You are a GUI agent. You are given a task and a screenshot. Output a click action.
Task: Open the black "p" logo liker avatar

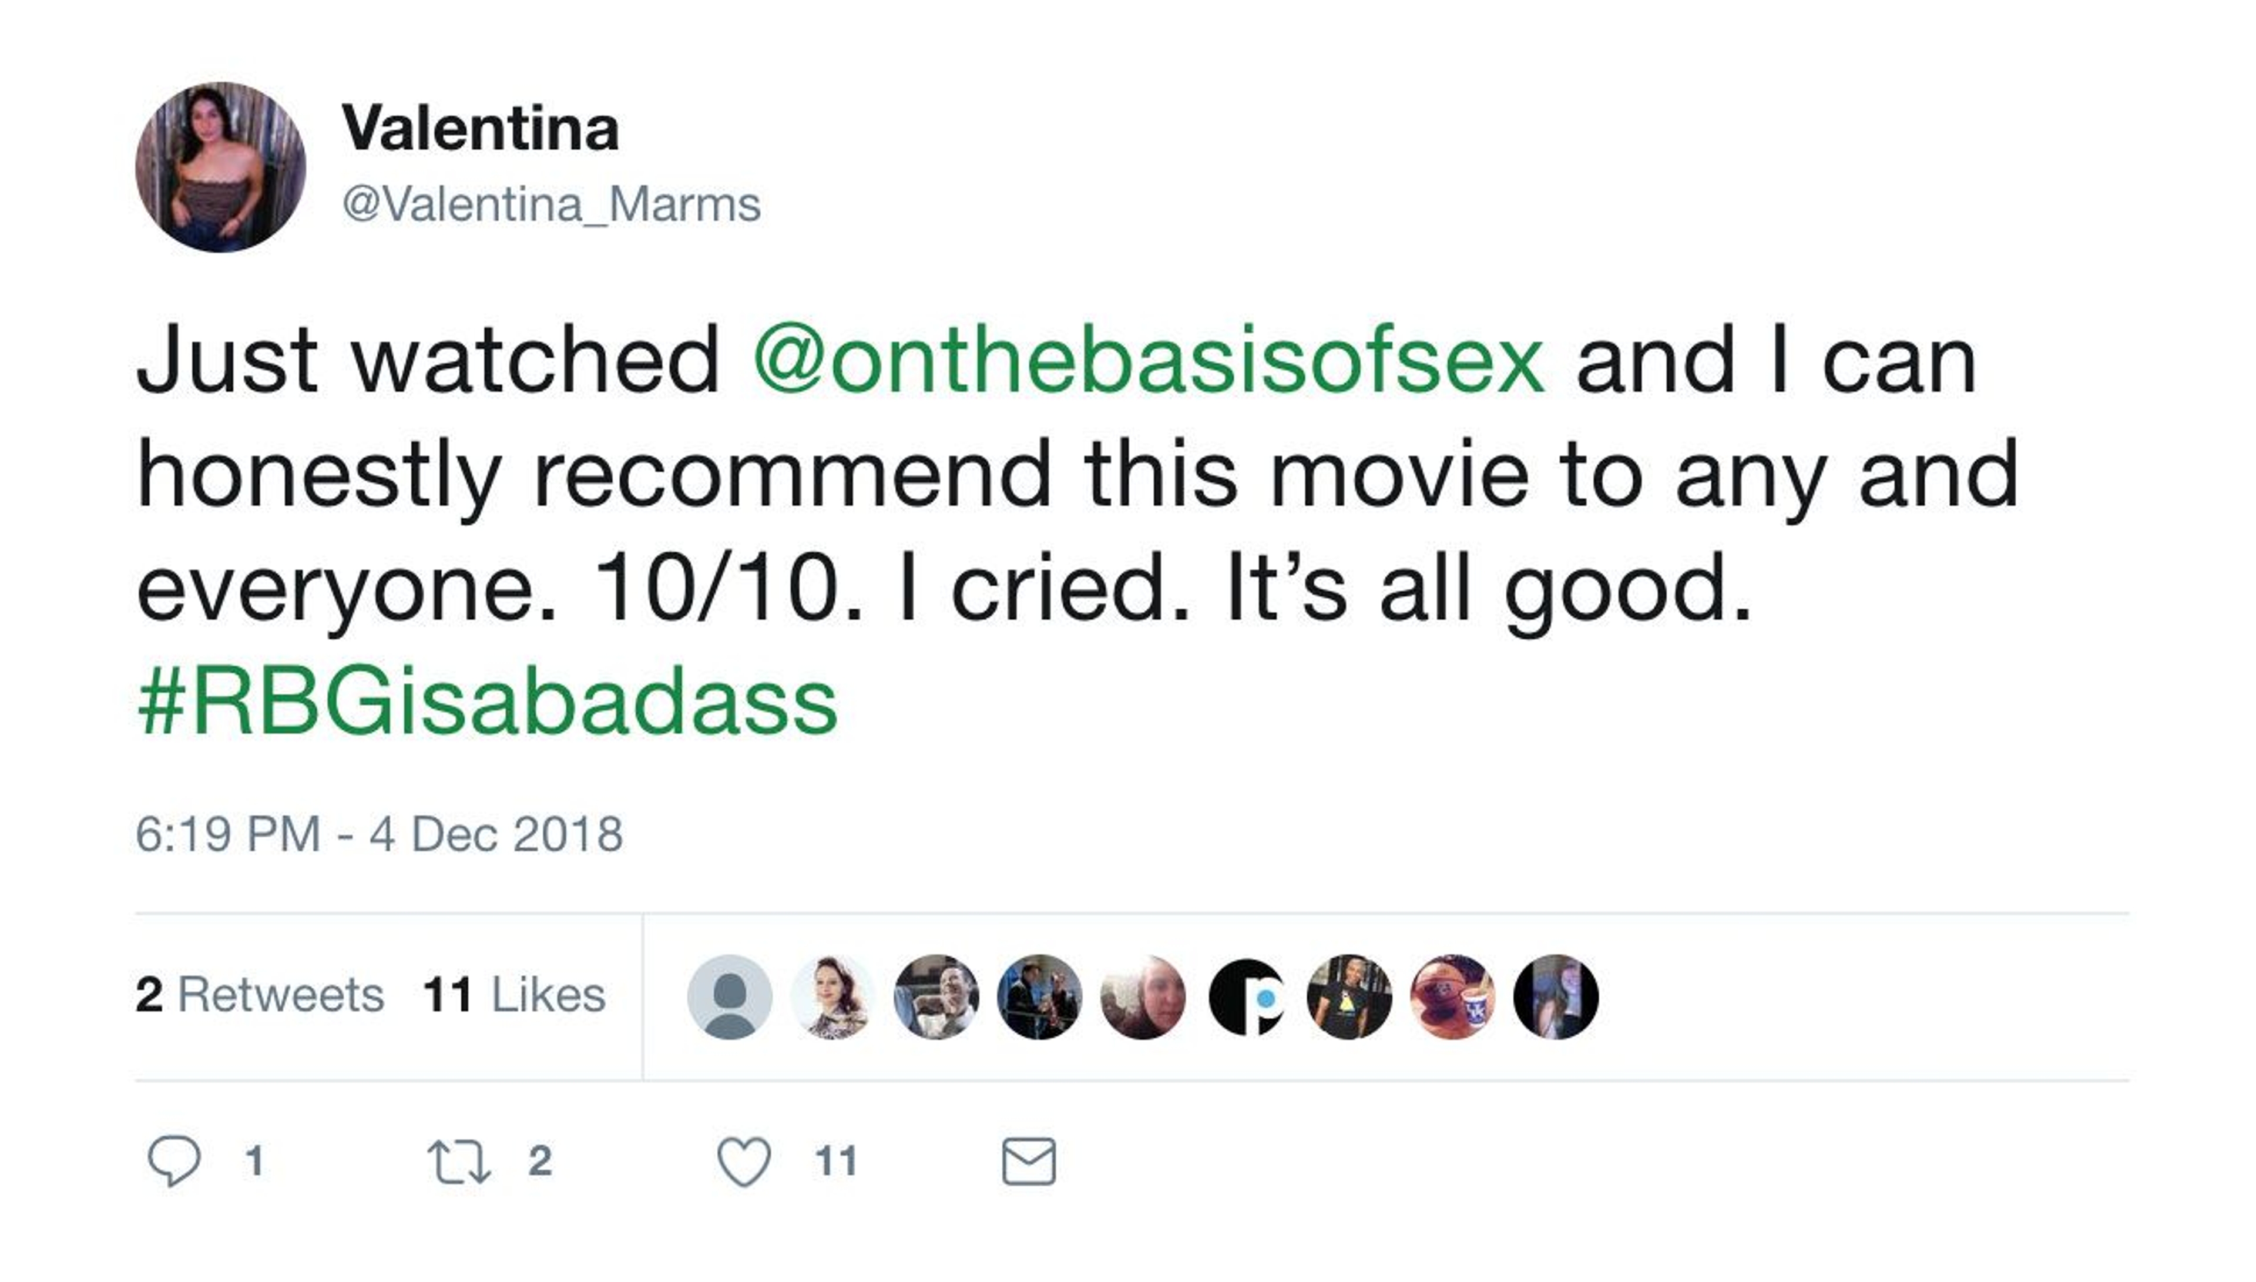1247,996
